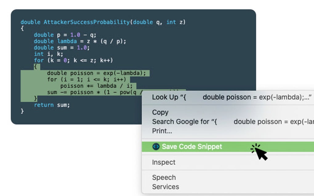Click the AttackerSuccessProbability function name
The image size is (314, 196).
[87, 22]
